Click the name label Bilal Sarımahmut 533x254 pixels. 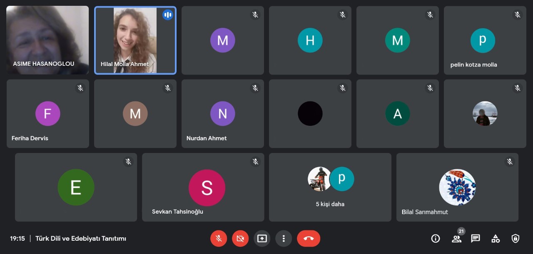click(425, 212)
